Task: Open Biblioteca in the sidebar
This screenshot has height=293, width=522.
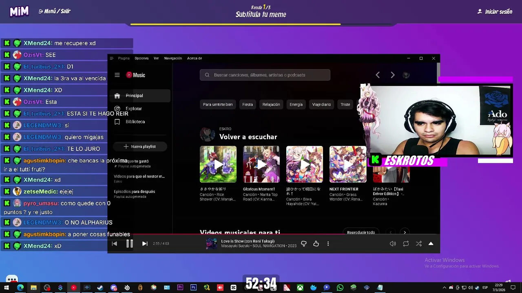Action: 140,122
